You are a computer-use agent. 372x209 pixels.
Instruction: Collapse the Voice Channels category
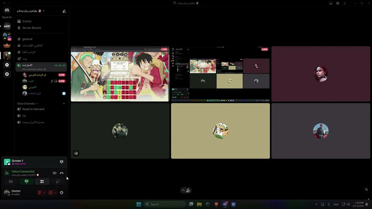pos(27,104)
